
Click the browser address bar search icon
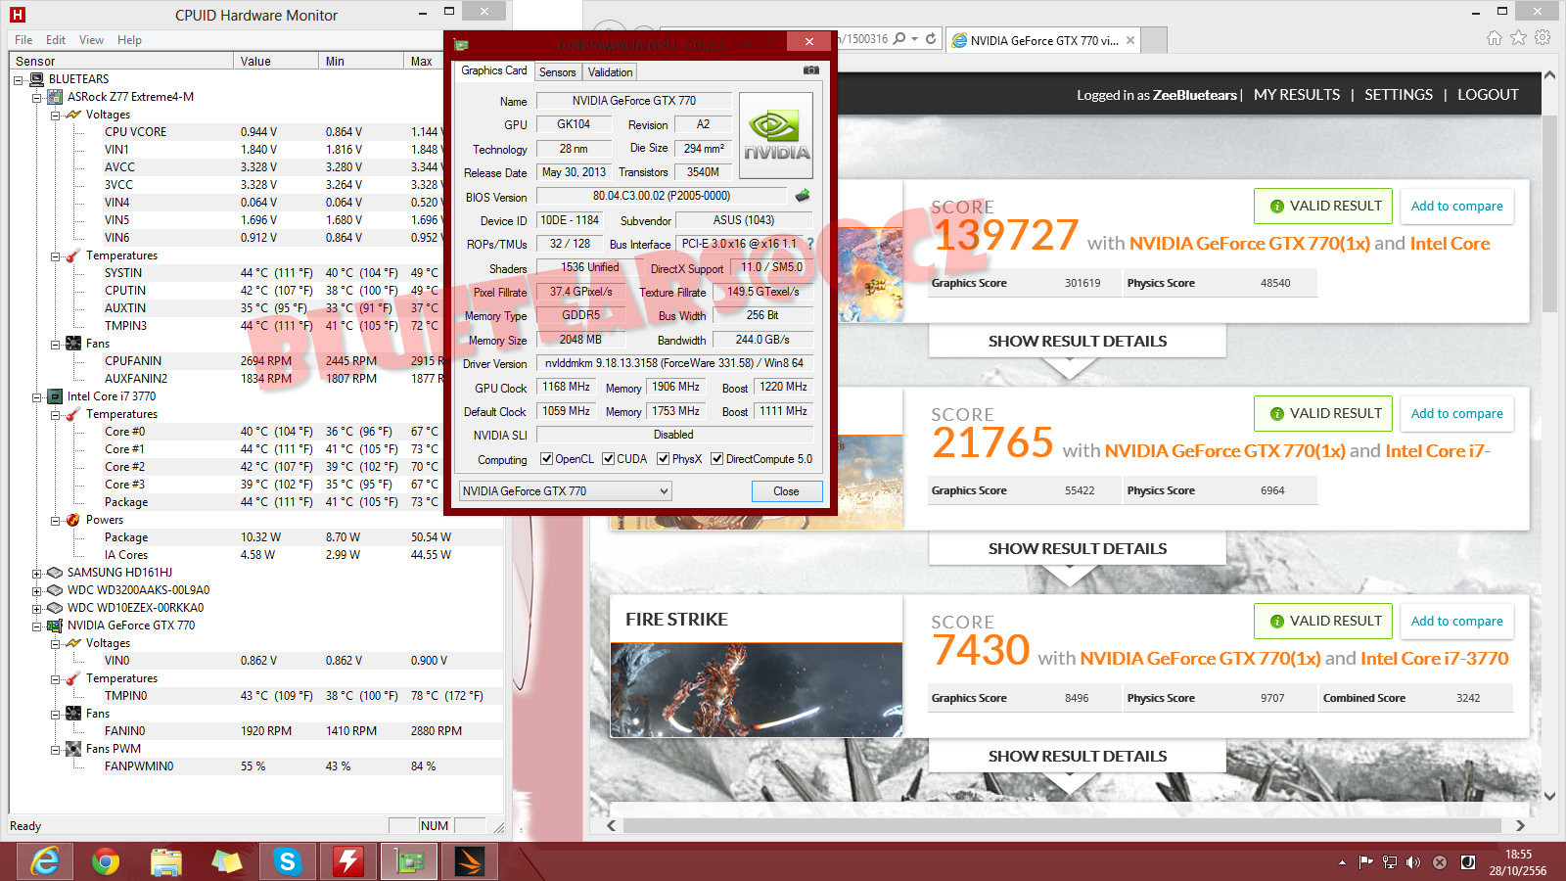pyautogui.click(x=899, y=39)
